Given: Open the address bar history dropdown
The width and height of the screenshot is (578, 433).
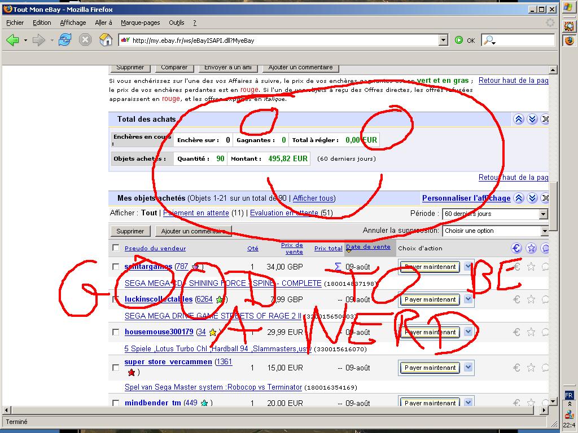Looking at the screenshot, I should coord(444,40).
